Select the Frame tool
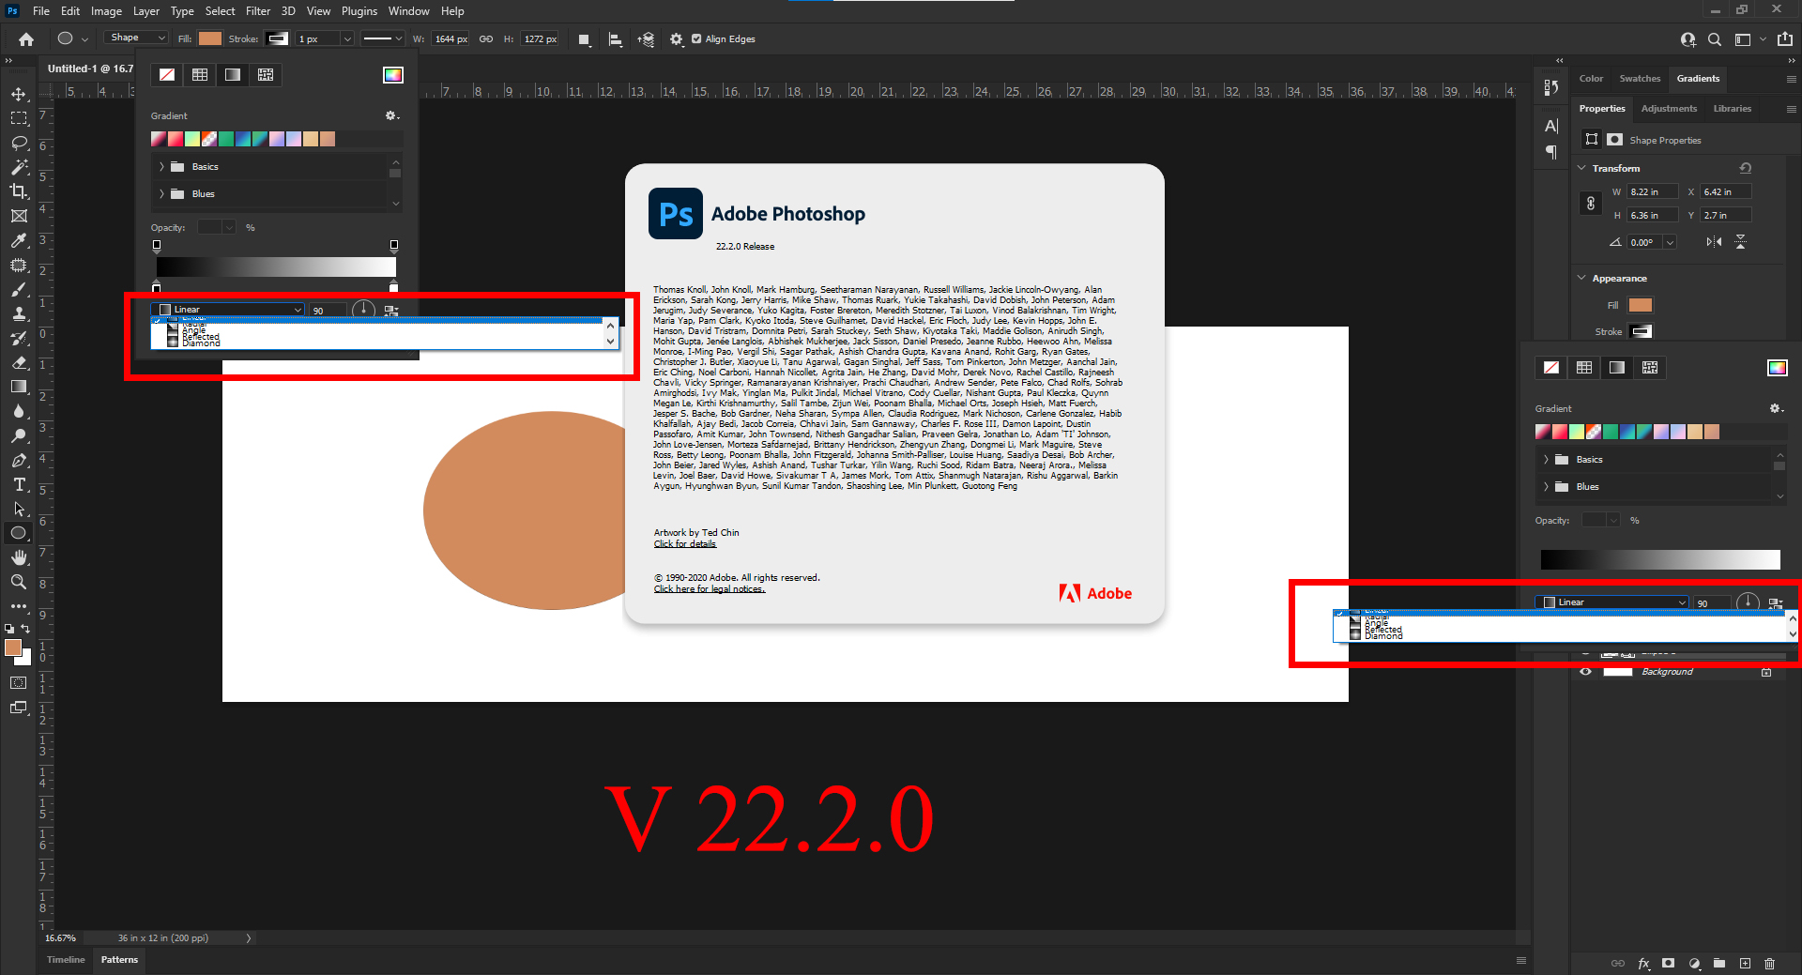Viewport: 1802px width, 975px height. coord(18,216)
